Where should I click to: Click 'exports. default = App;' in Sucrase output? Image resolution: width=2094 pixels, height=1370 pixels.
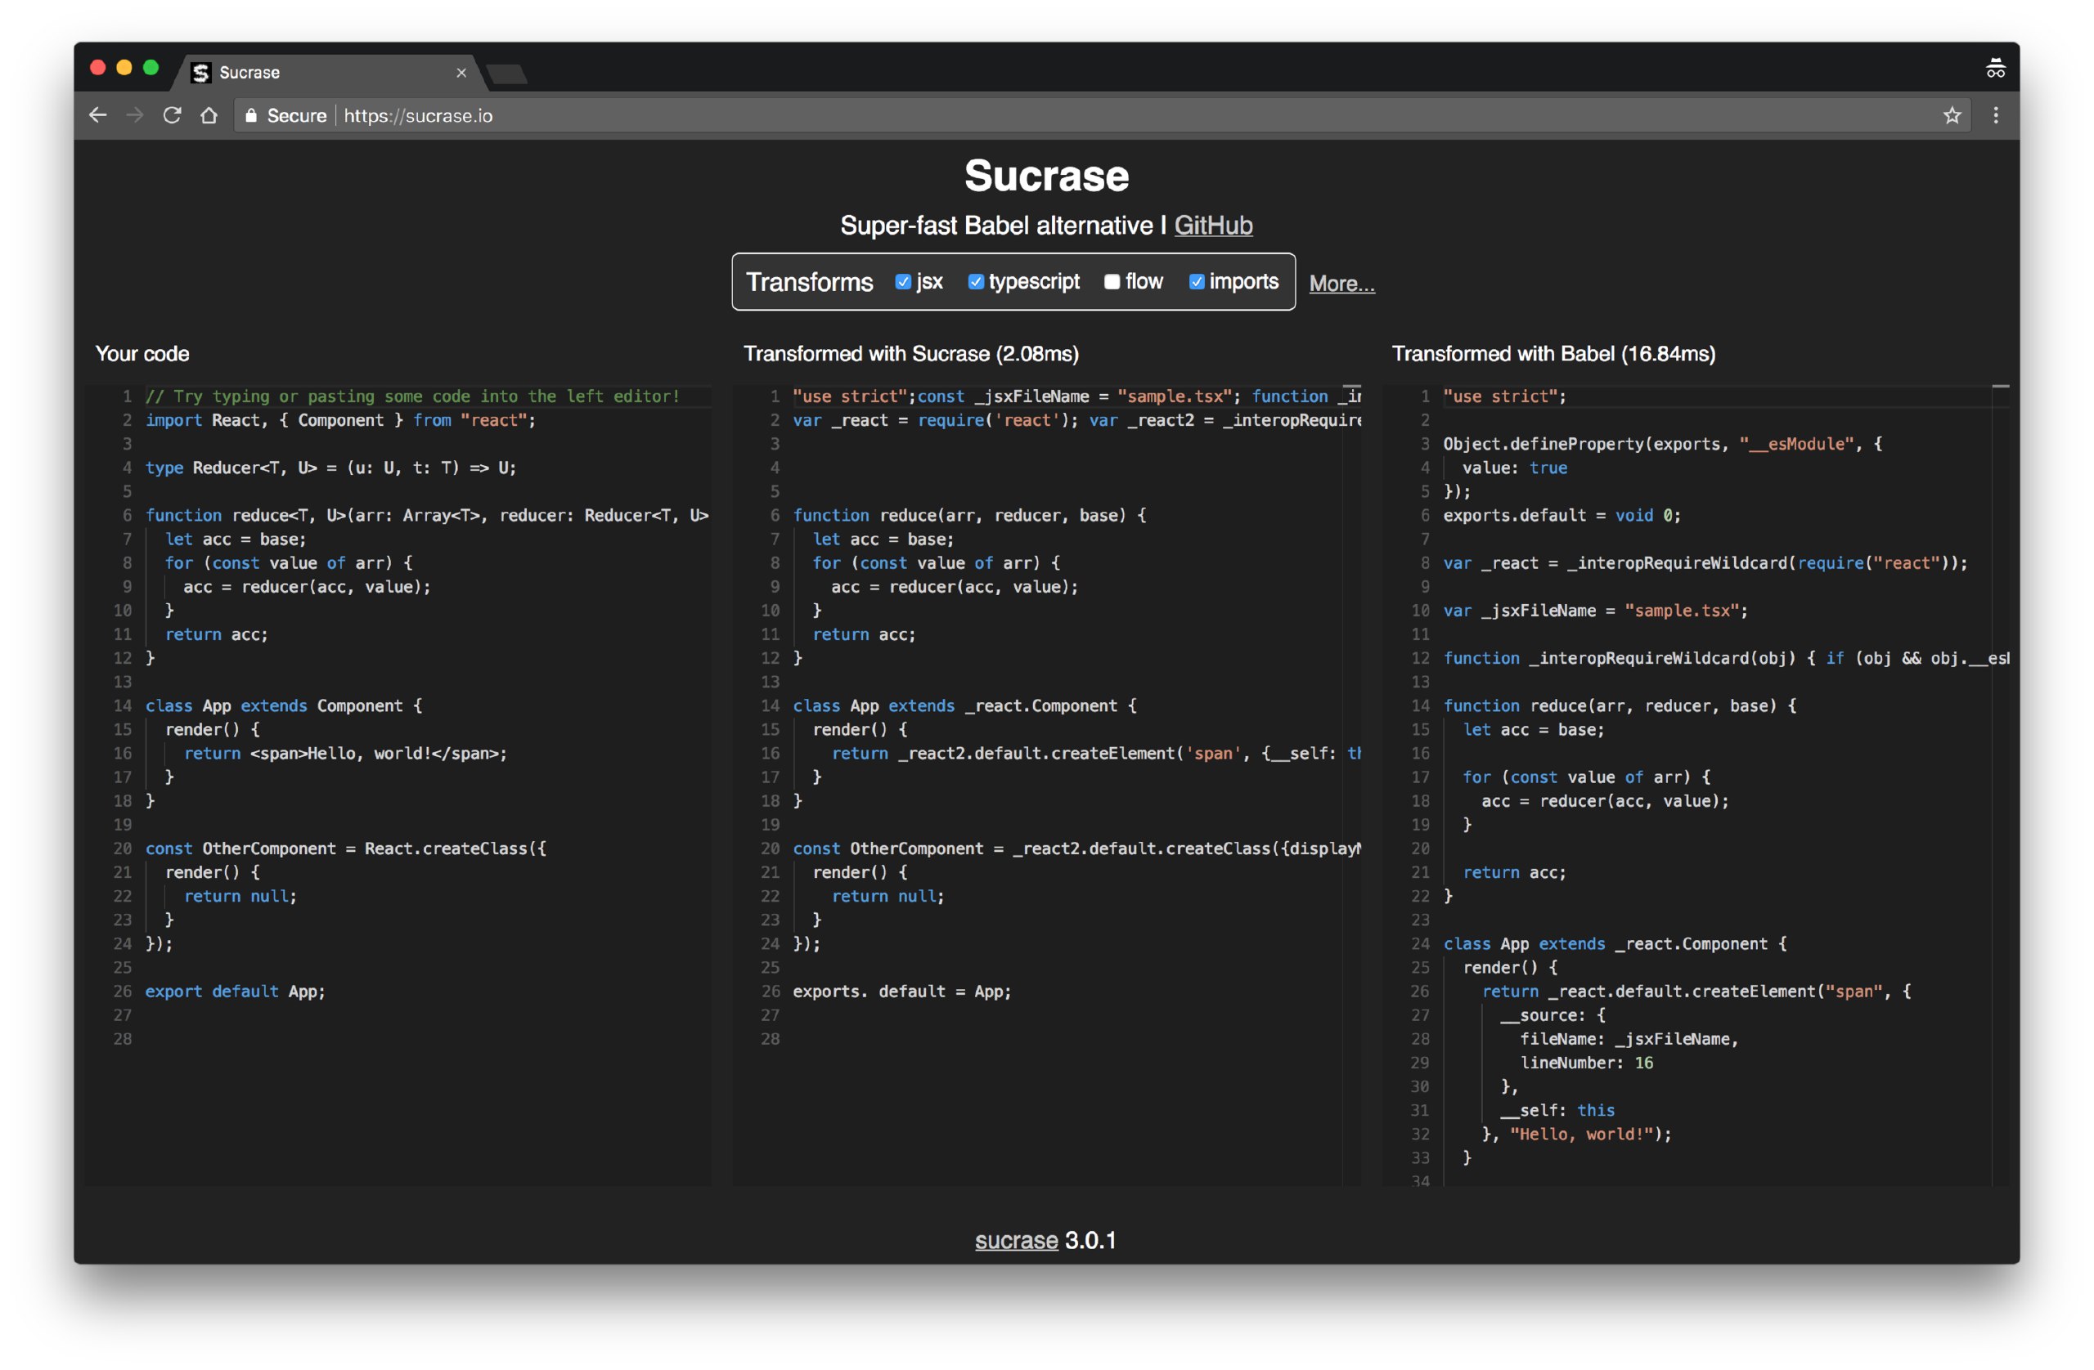click(902, 992)
